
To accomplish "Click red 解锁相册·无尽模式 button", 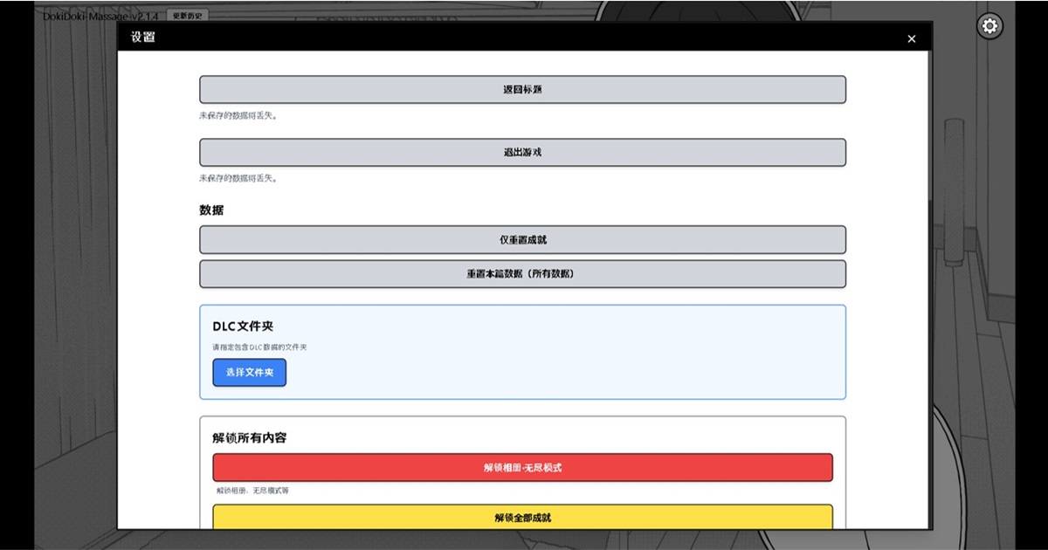I will 522,467.
